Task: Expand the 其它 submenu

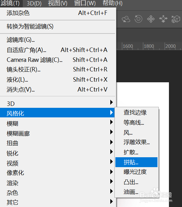Action: tap(58, 202)
